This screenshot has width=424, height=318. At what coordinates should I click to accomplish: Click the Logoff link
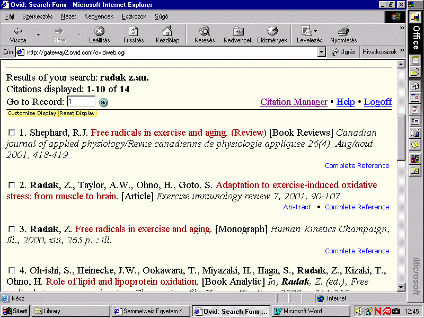click(377, 102)
